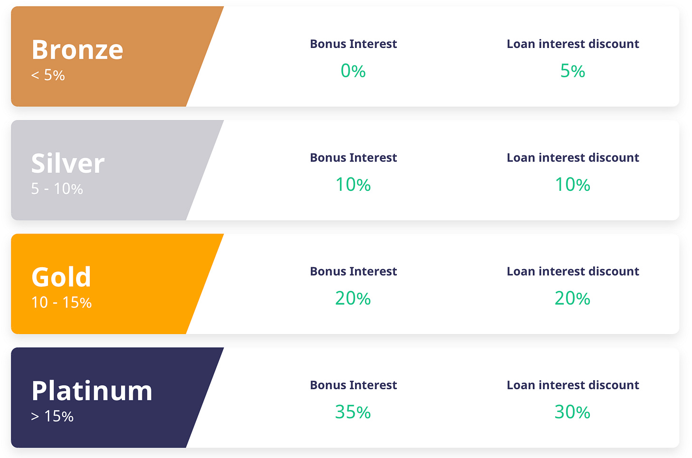Select the Platinum tier title
692x458 pixels.
click(x=92, y=391)
